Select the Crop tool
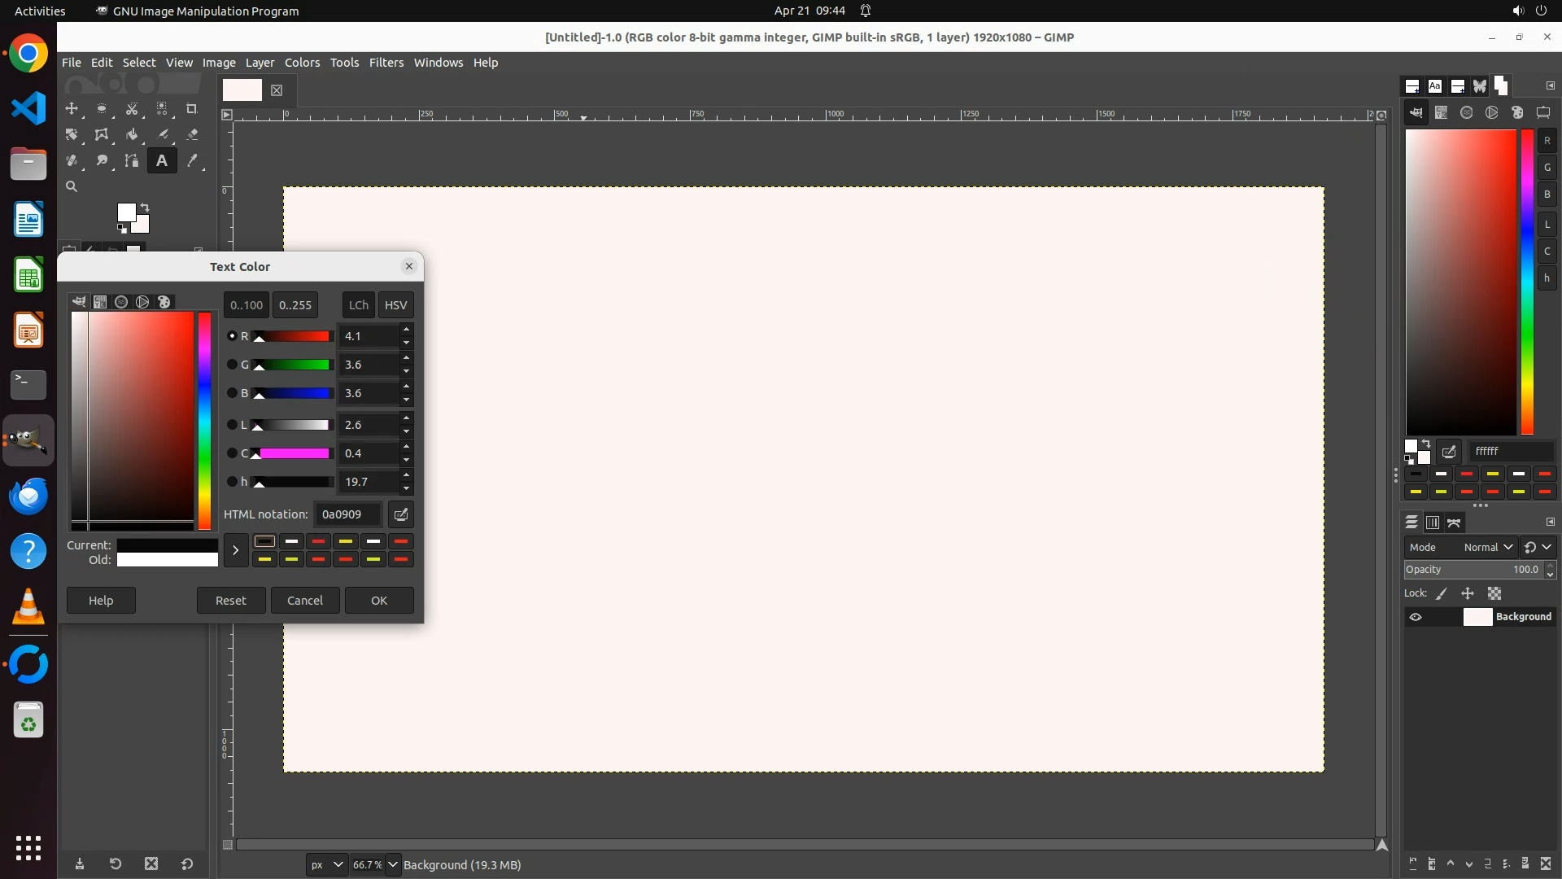The image size is (1562, 879). click(192, 108)
